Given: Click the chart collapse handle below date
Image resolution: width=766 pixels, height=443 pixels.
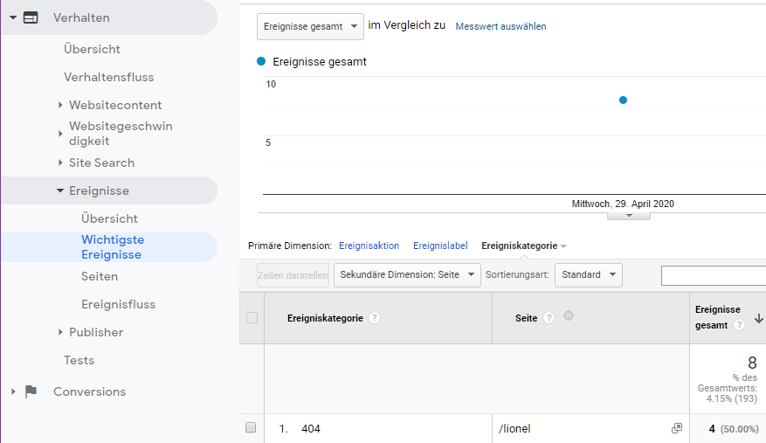Looking at the screenshot, I should tap(629, 216).
